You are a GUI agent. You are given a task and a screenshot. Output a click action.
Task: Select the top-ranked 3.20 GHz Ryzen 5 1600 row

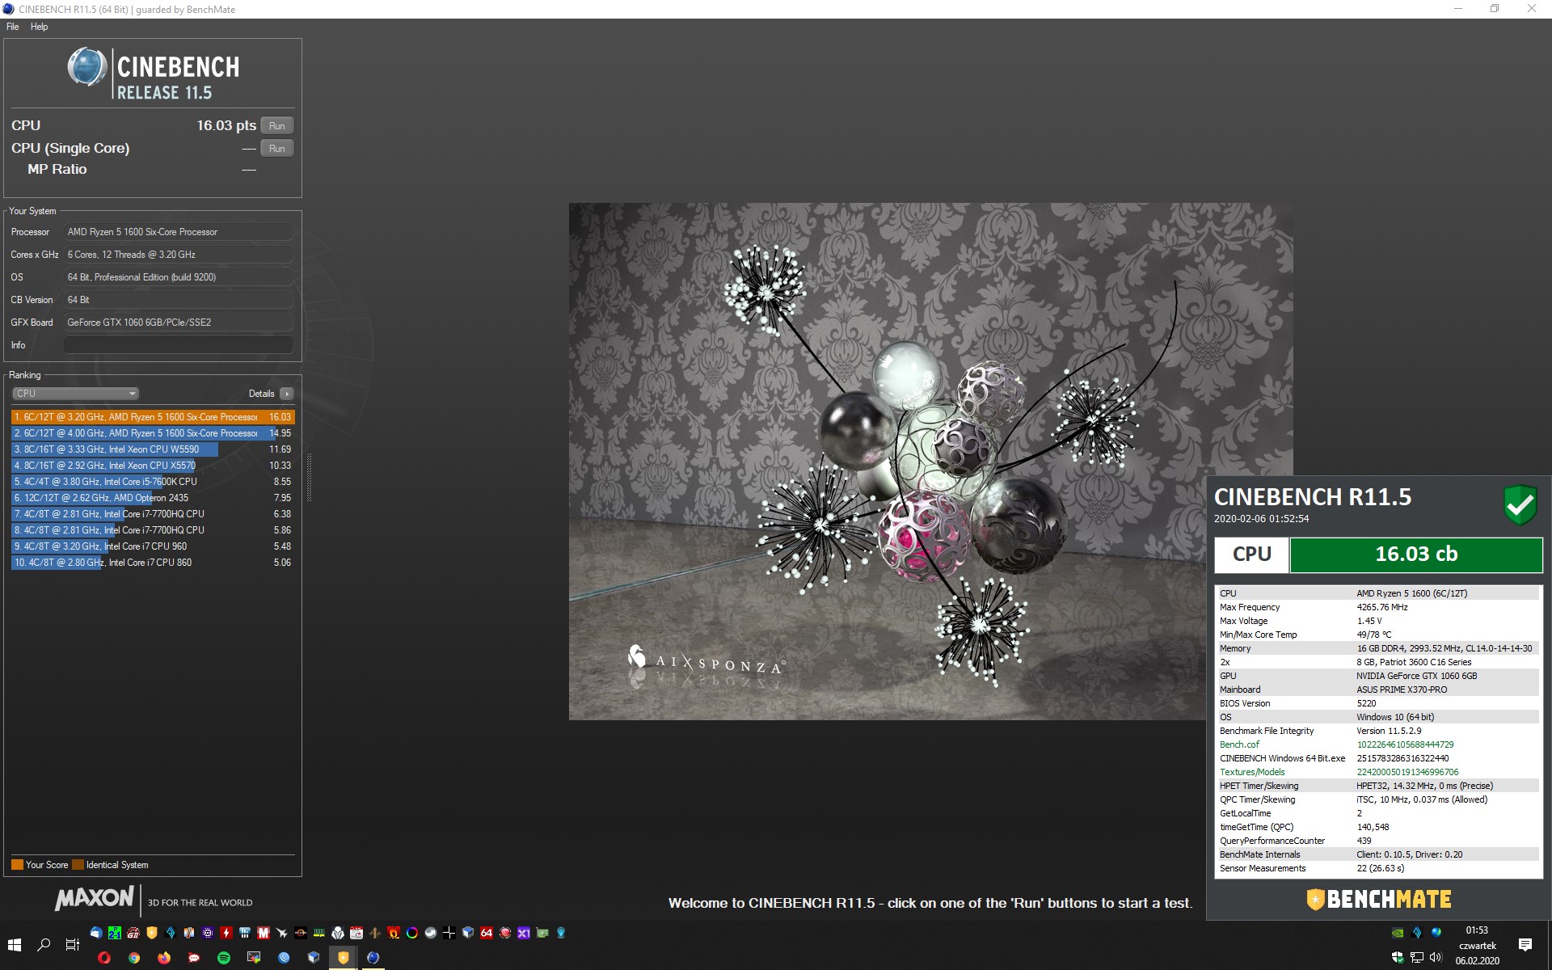[153, 417]
